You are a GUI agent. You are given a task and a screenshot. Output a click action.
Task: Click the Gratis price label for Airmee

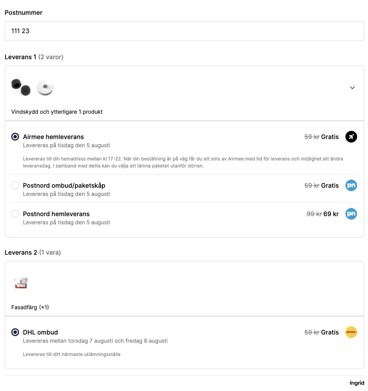(329, 137)
